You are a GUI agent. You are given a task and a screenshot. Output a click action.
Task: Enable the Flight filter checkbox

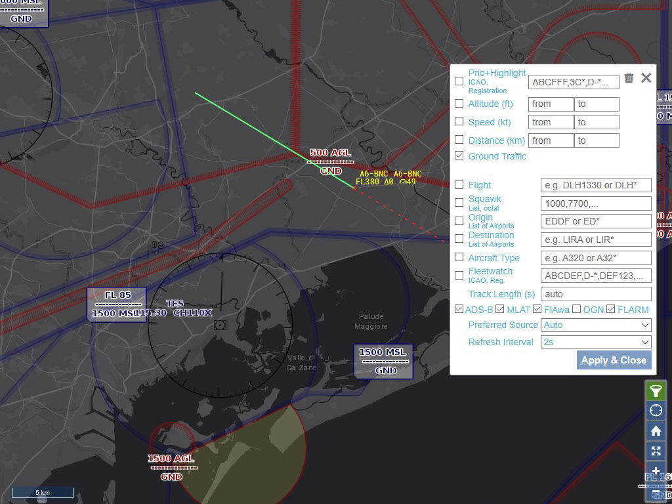click(459, 184)
